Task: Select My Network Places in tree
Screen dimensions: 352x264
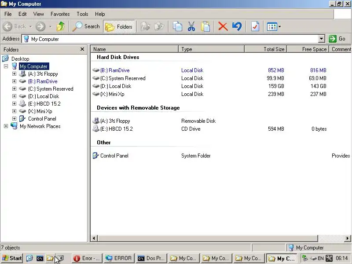Action: (40, 126)
